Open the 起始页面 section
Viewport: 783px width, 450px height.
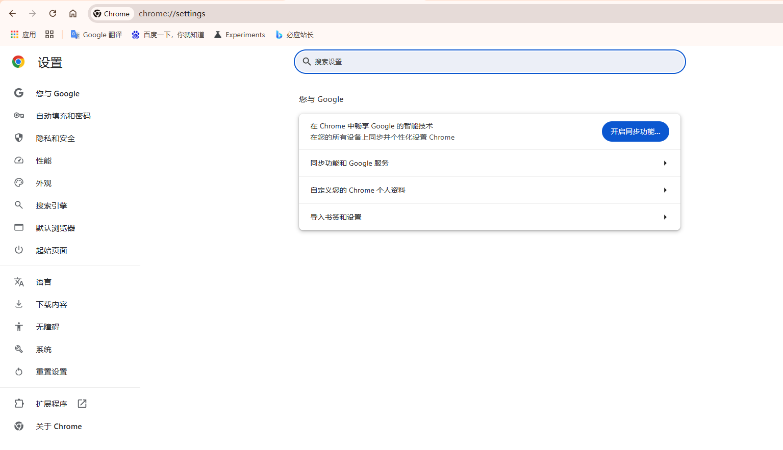click(x=52, y=251)
